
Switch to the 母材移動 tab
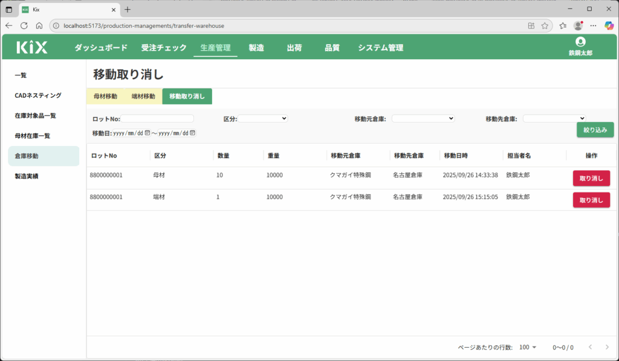point(106,97)
